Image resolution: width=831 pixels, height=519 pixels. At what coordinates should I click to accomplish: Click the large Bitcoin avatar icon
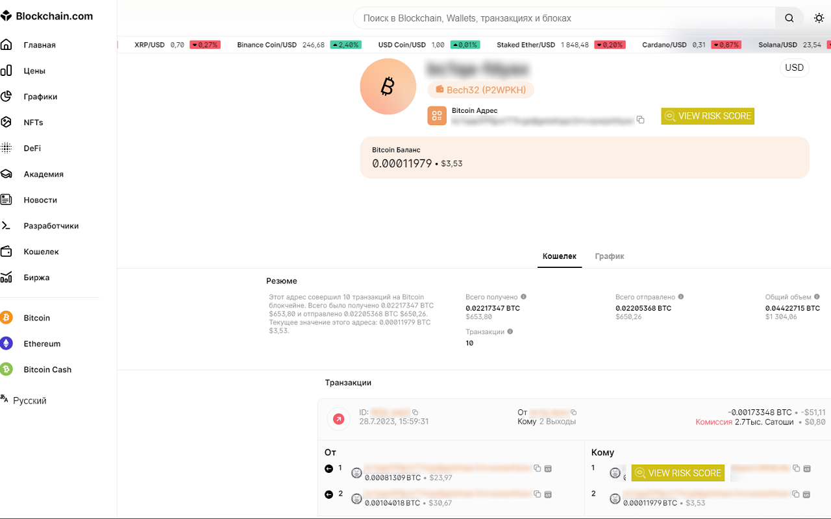(388, 86)
